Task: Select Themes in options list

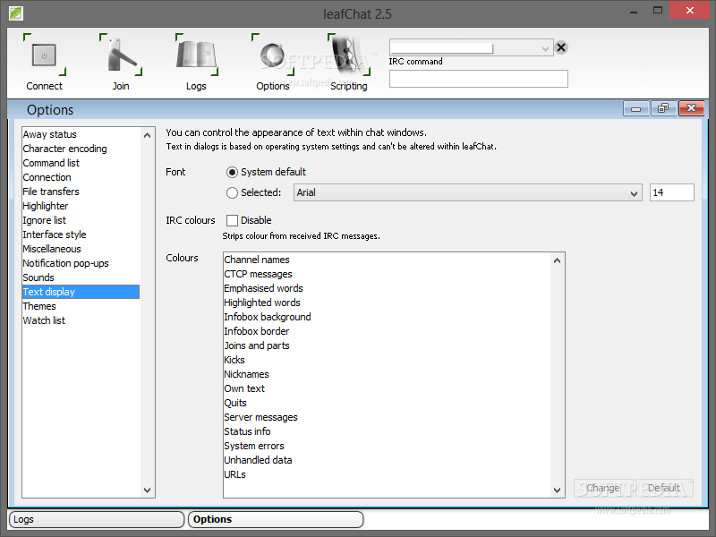Action: point(81,306)
